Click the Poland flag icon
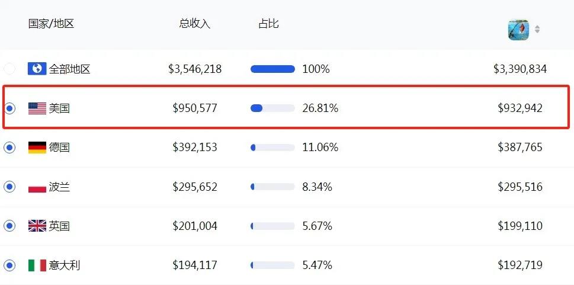This screenshot has height=285, width=574. click(x=37, y=187)
